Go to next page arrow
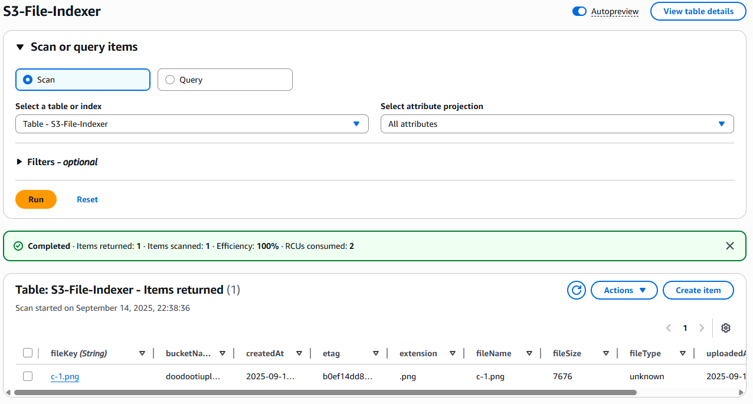Image resolution: width=753 pixels, height=404 pixels. (x=702, y=328)
